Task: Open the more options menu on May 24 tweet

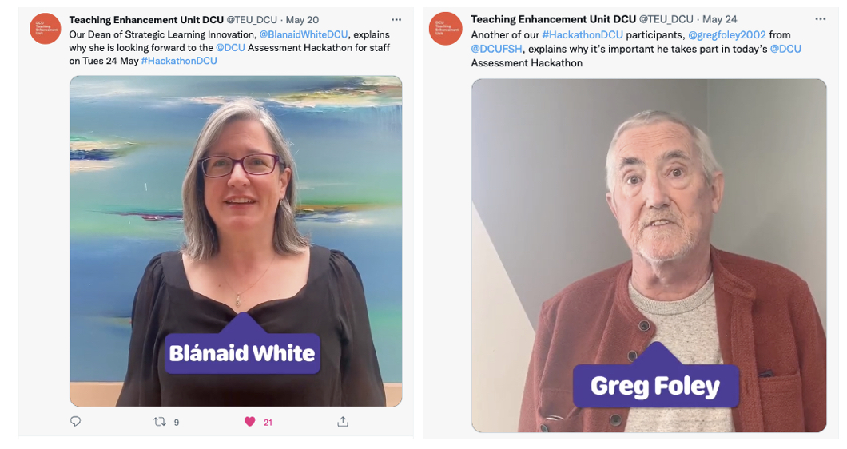Action: click(x=821, y=19)
